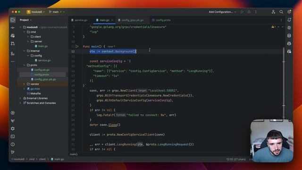Open the AI Assistant spiral icon
Image resolution: width=302 pixels, height=170 pixels.
289,28
